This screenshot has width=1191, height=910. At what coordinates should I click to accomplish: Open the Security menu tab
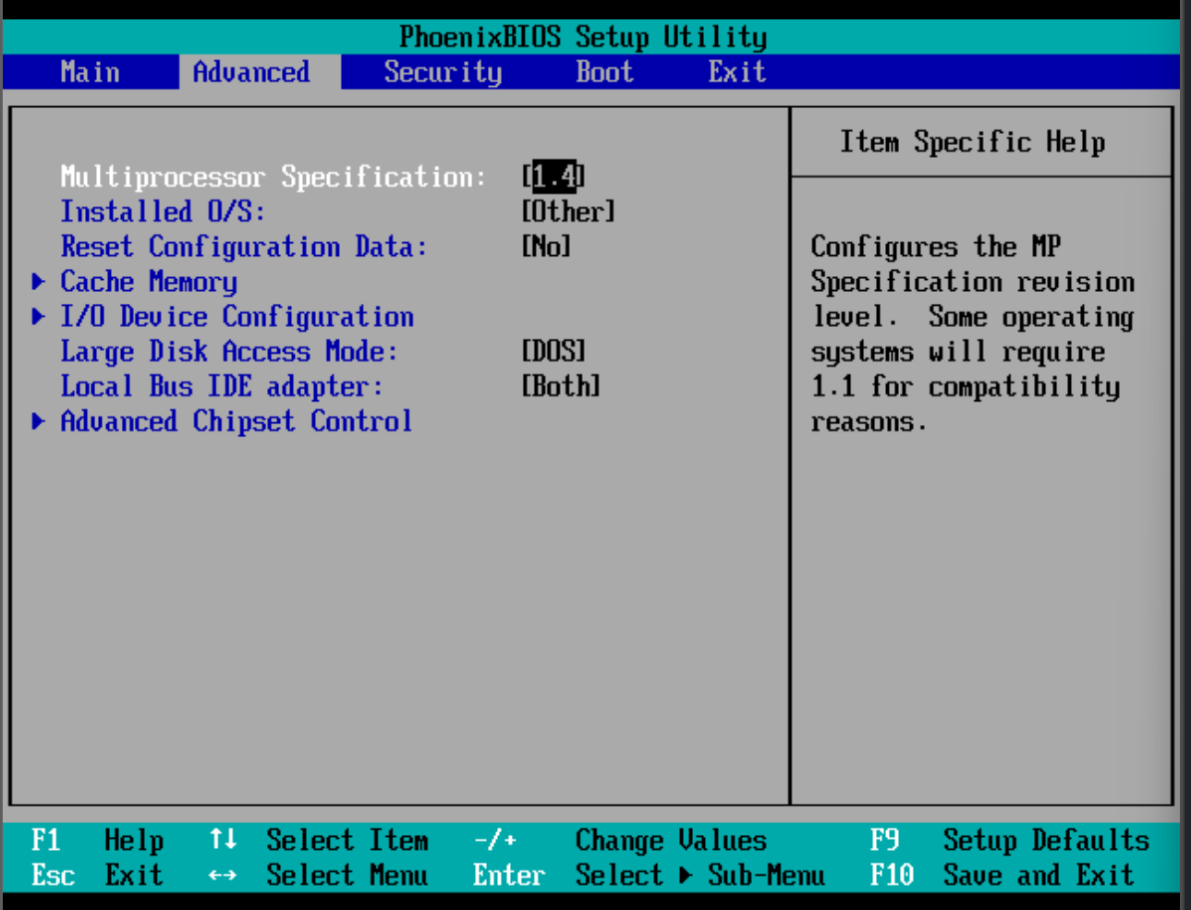click(443, 72)
